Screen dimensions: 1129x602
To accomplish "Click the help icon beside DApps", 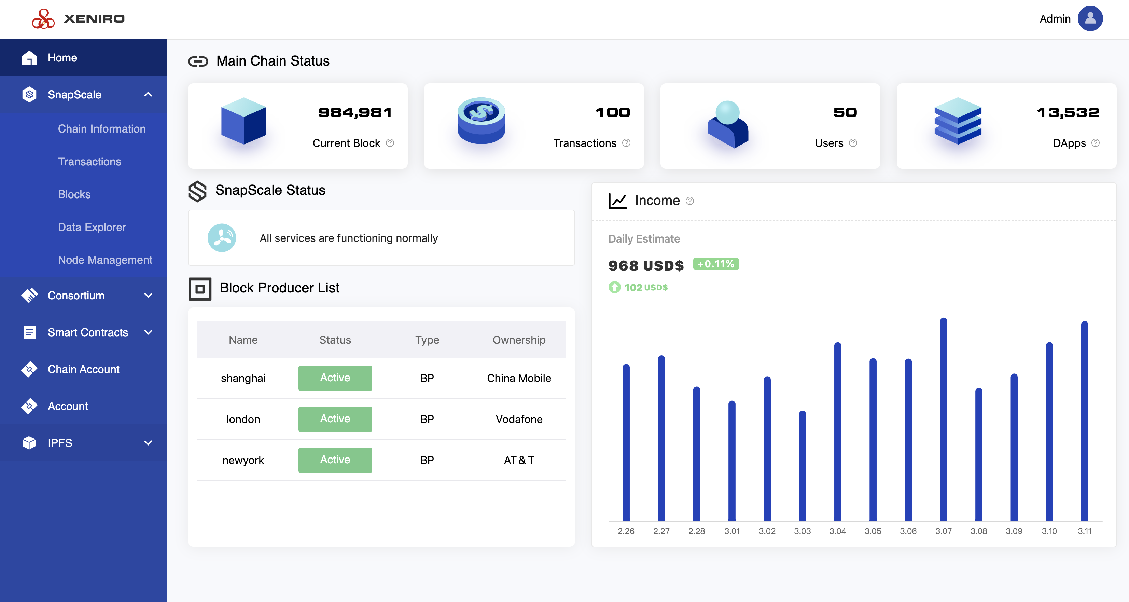I will point(1095,143).
